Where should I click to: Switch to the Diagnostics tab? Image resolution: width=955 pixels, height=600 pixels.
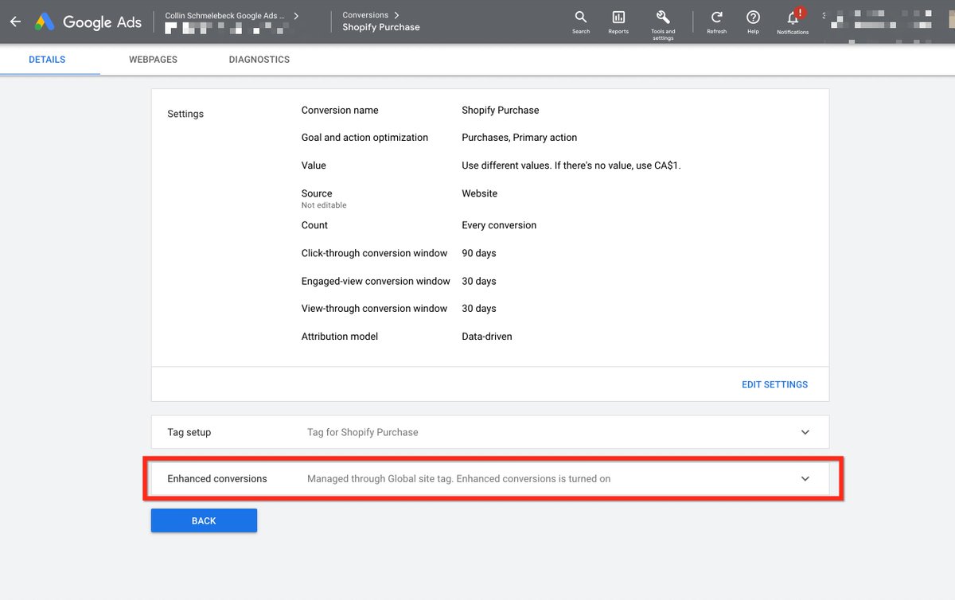click(x=259, y=60)
